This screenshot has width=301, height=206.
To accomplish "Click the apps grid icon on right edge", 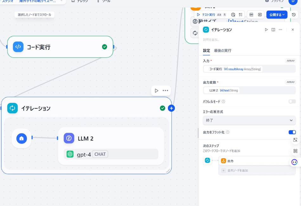I will click(x=295, y=151).
